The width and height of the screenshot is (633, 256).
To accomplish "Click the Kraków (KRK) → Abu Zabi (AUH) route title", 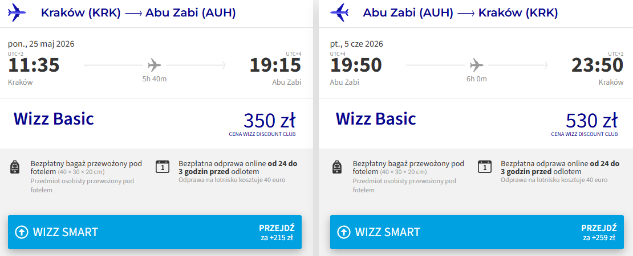I will pos(139,13).
